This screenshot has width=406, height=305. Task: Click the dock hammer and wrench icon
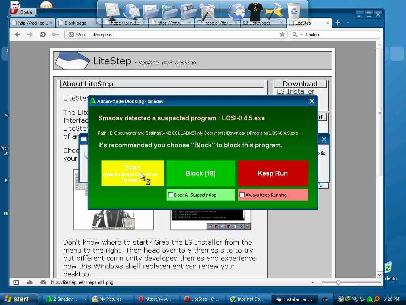(x=274, y=12)
